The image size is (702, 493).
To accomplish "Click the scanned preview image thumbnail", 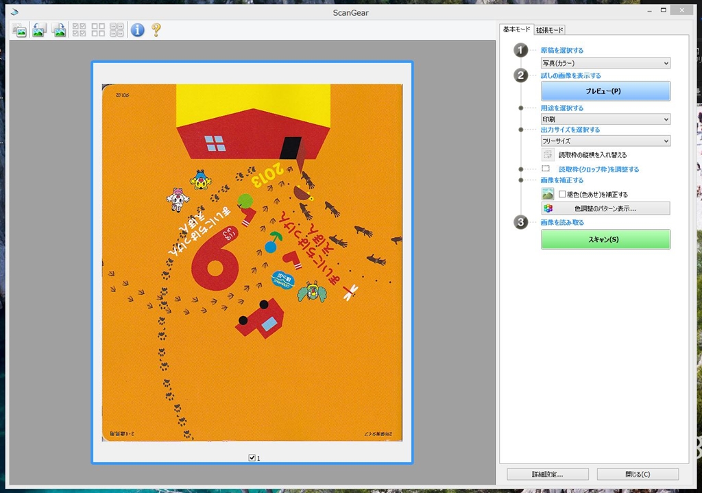I will tap(252, 263).
